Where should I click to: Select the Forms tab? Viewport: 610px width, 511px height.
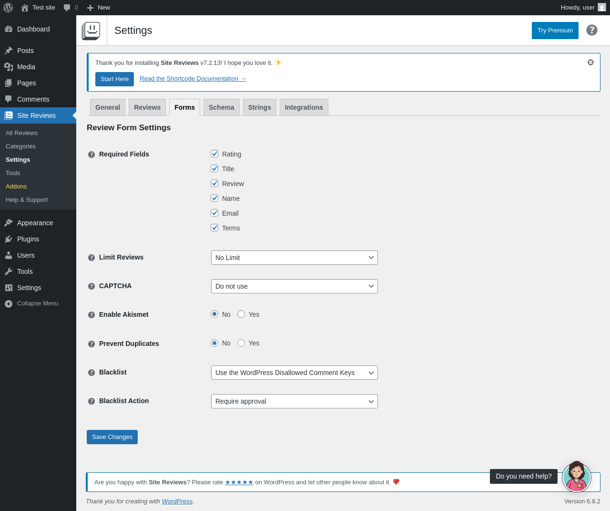click(184, 107)
